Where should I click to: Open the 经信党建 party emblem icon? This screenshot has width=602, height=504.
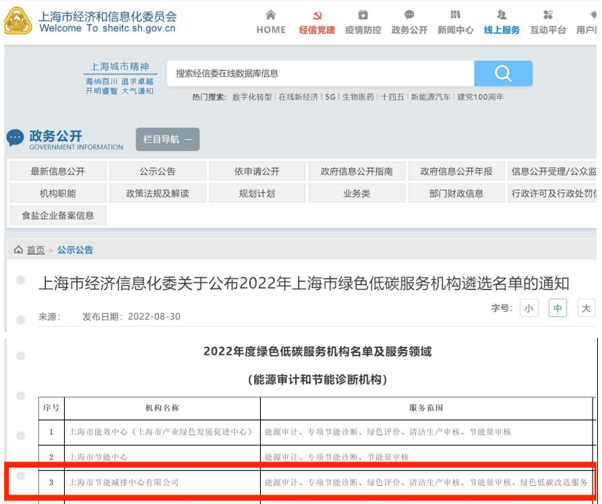tap(317, 15)
